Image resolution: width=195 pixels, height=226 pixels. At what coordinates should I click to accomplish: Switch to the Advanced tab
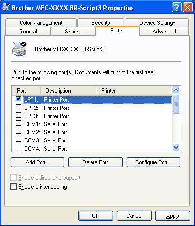click(164, 32)
